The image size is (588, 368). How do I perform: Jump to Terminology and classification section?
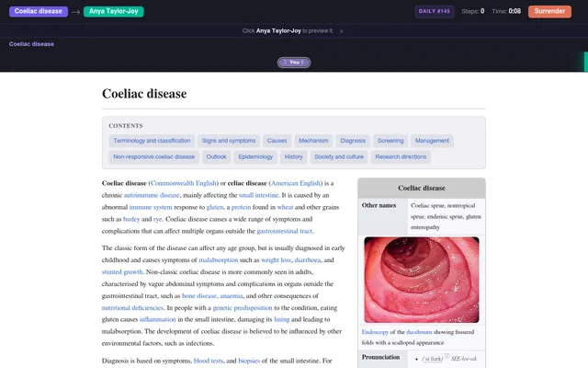tap(152, 141)
